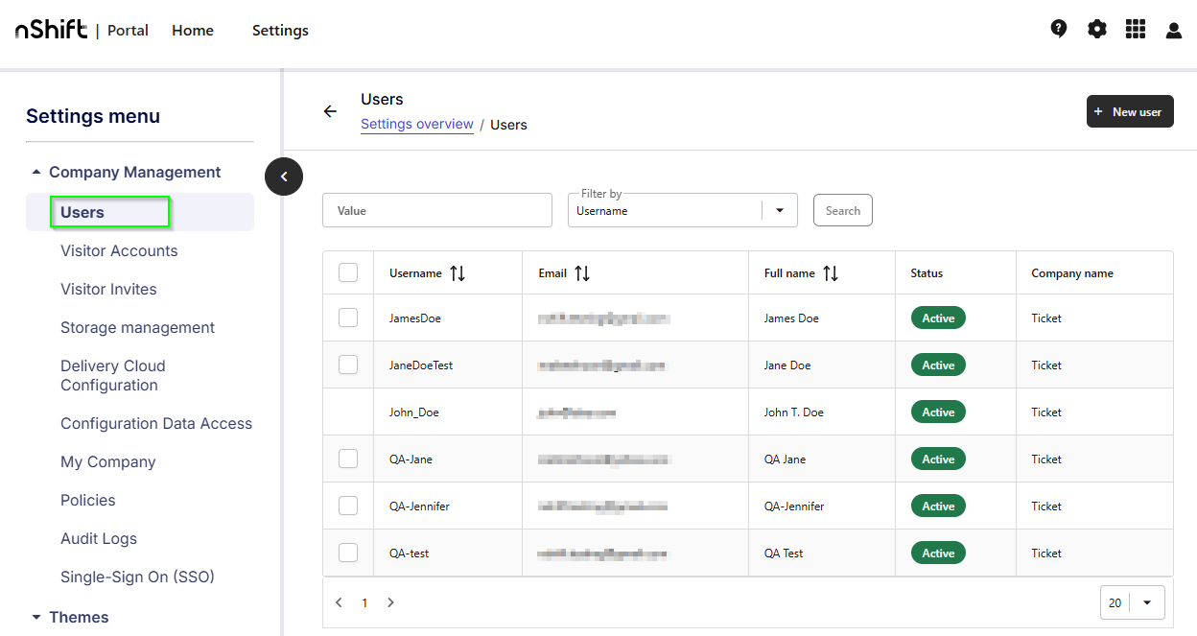
Task: Follow the Settings overview breadcrumb link
Action: pyautogui.click(x=416, y=124)
